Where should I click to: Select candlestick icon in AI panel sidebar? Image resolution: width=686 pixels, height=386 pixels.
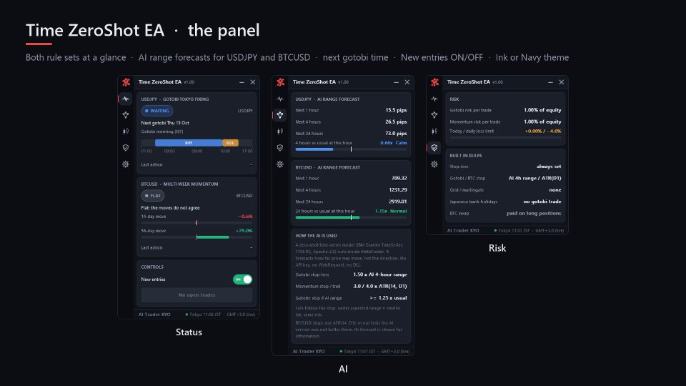(x=280, y=131)
